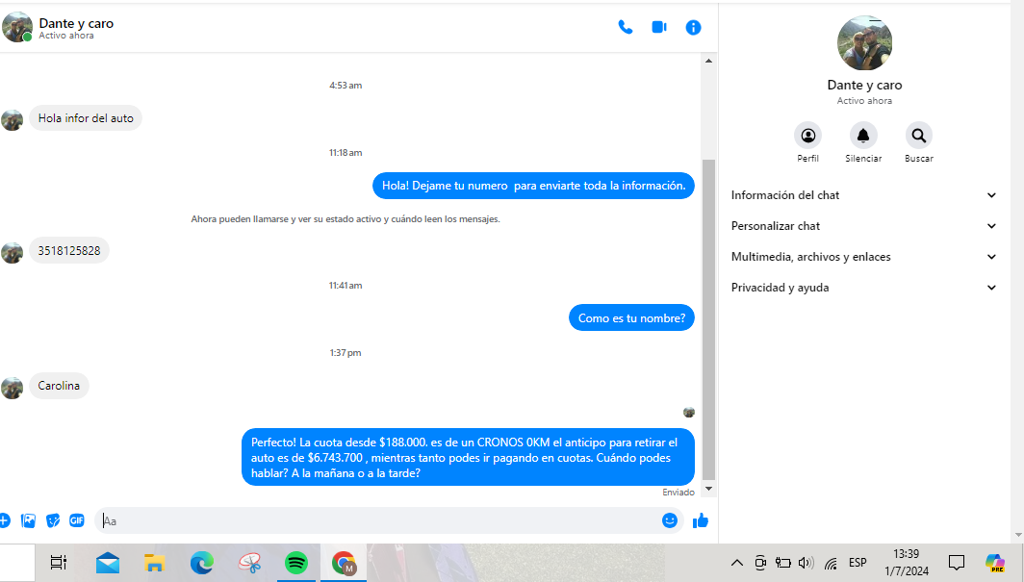
Task: Switch to Spotify on taskbar
Action: click(x=295, y=563)
